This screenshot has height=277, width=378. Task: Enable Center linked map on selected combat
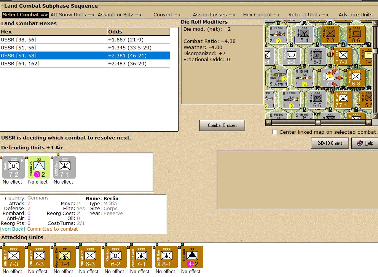coord(274,132)
